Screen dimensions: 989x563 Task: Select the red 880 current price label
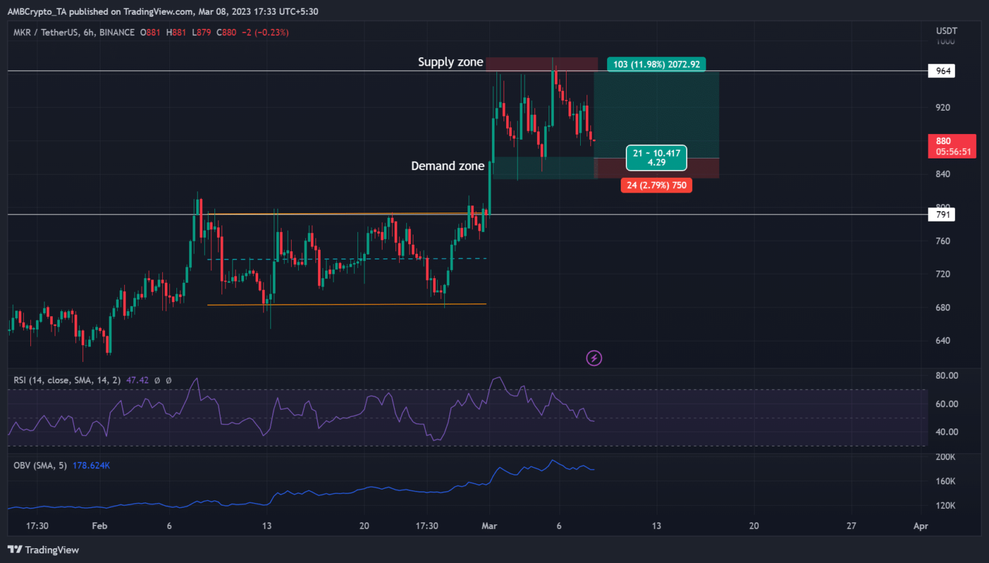click(x=952, y=146)
